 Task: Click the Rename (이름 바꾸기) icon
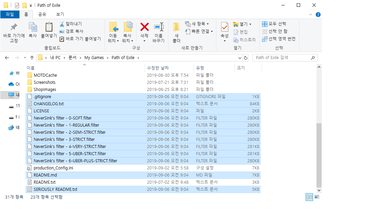159,27
